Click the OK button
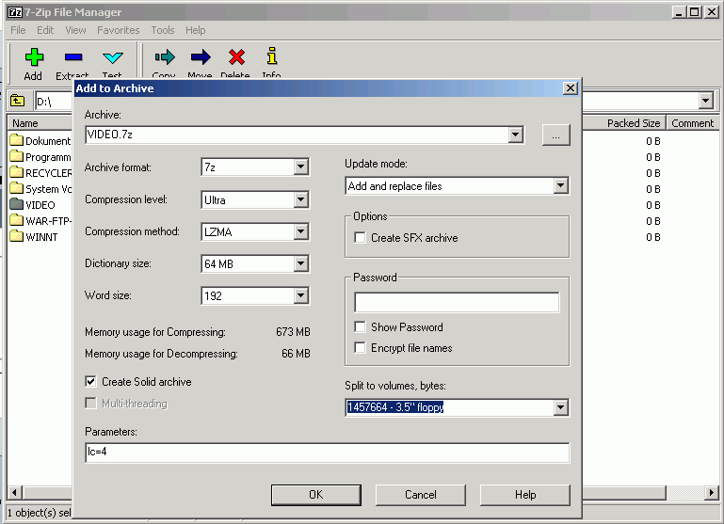 tap(316, 495)
